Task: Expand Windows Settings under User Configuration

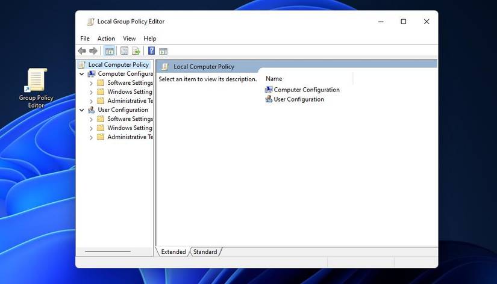Action: coord(92,129)
